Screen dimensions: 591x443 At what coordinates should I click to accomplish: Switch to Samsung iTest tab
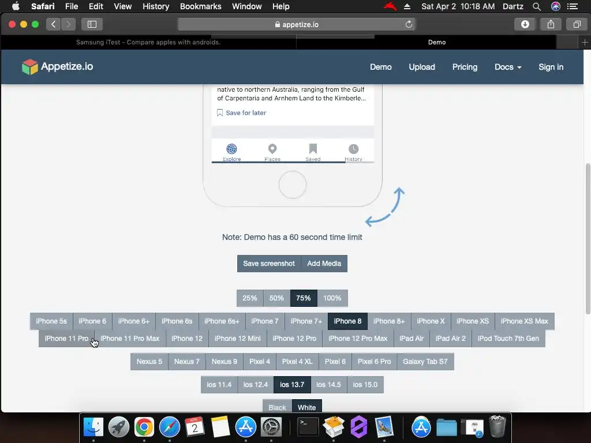click(148, 42)
